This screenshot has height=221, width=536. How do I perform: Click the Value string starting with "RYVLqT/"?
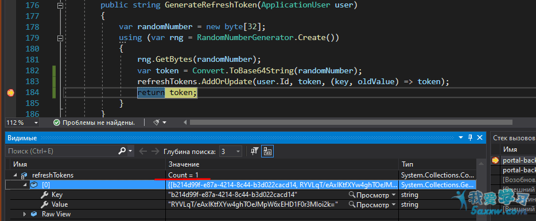pos(253,204)
